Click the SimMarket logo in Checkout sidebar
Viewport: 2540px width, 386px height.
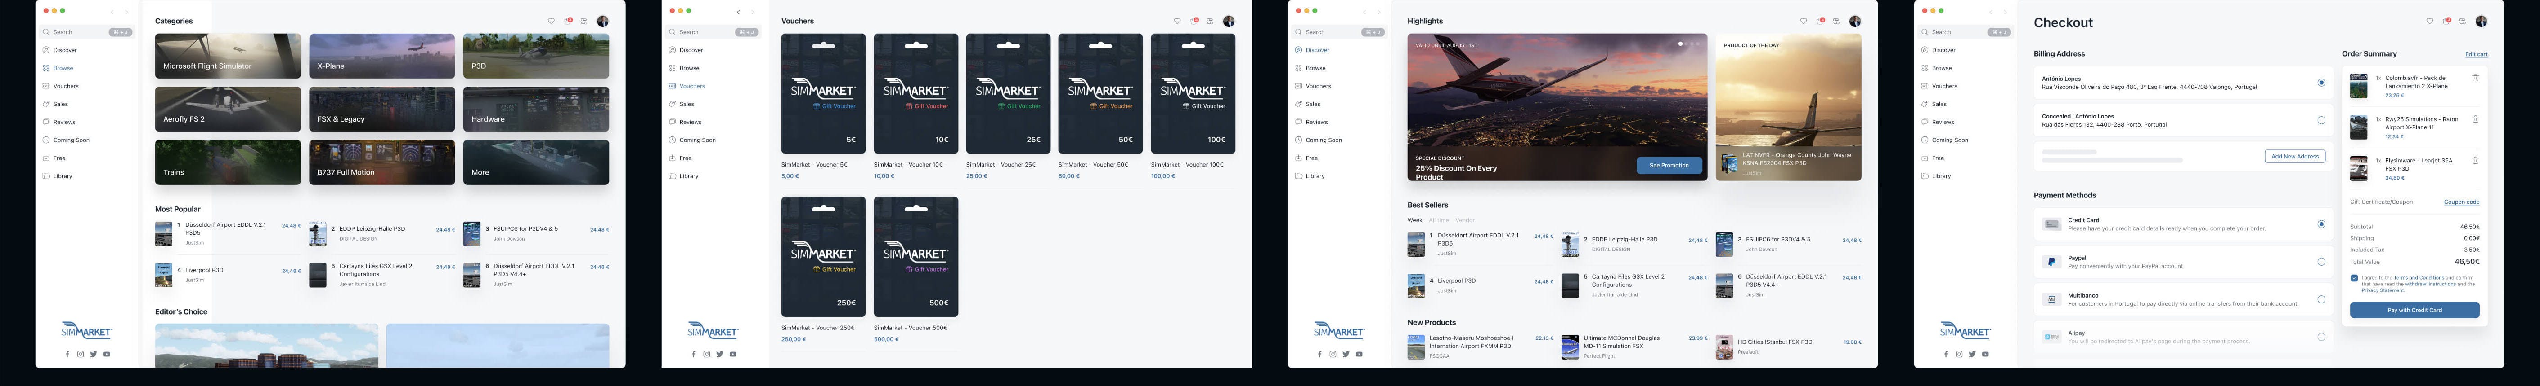point(1965,331)
